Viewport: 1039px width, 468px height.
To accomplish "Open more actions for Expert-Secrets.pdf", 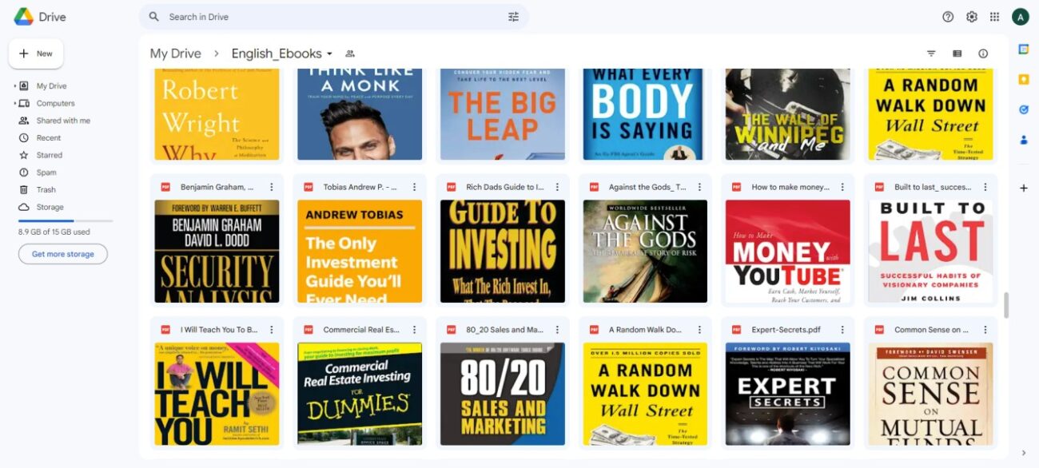I will (842, 330).
